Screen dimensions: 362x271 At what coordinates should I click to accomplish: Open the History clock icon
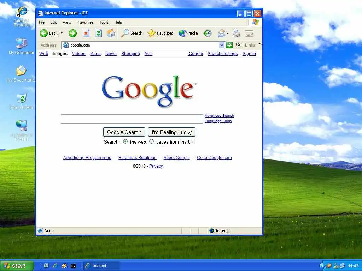coord(207,33)
